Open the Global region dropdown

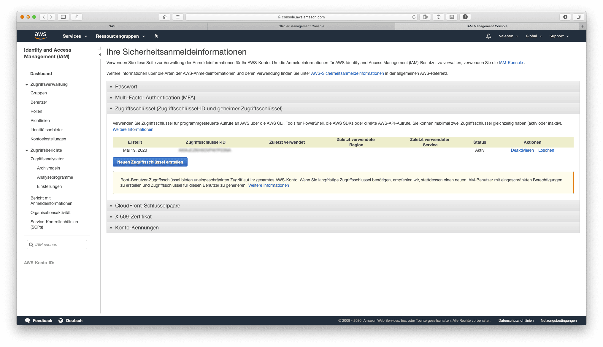point(534,36)
